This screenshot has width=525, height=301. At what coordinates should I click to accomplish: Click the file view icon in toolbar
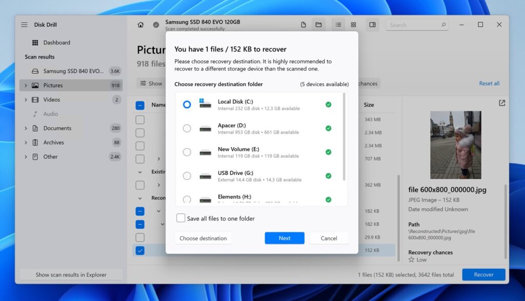click(303, 24)
